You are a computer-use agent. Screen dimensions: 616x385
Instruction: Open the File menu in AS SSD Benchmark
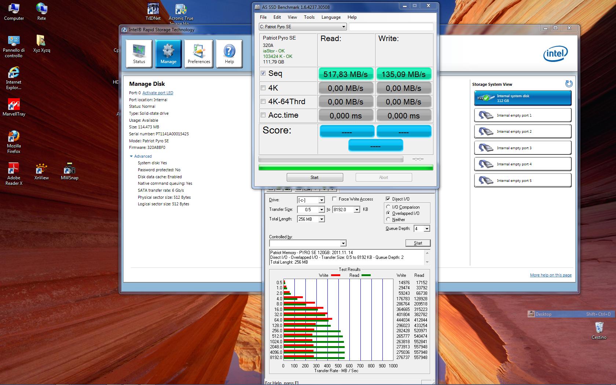tap(263, 17)
